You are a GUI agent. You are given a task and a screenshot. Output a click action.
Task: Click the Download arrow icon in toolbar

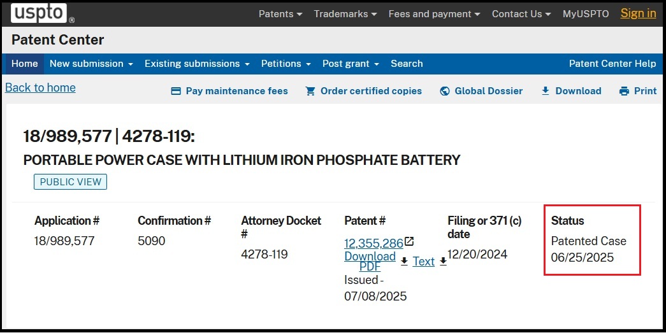tap(546, 91)
